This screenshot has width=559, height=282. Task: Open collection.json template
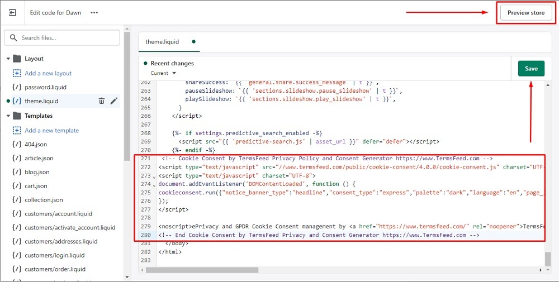click(44, 200)
